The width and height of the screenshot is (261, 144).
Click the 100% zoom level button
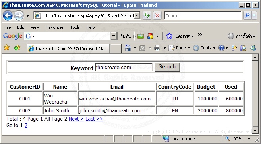pyautogui.click(x=234, y=139)
